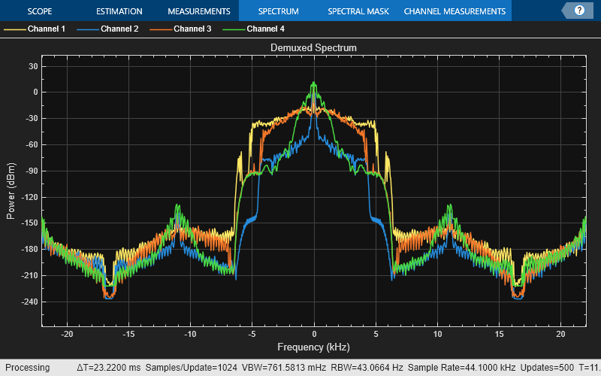
Task: Click the Power (dBm) axis label
Action: pyautogui.click(x=11, y=191)
